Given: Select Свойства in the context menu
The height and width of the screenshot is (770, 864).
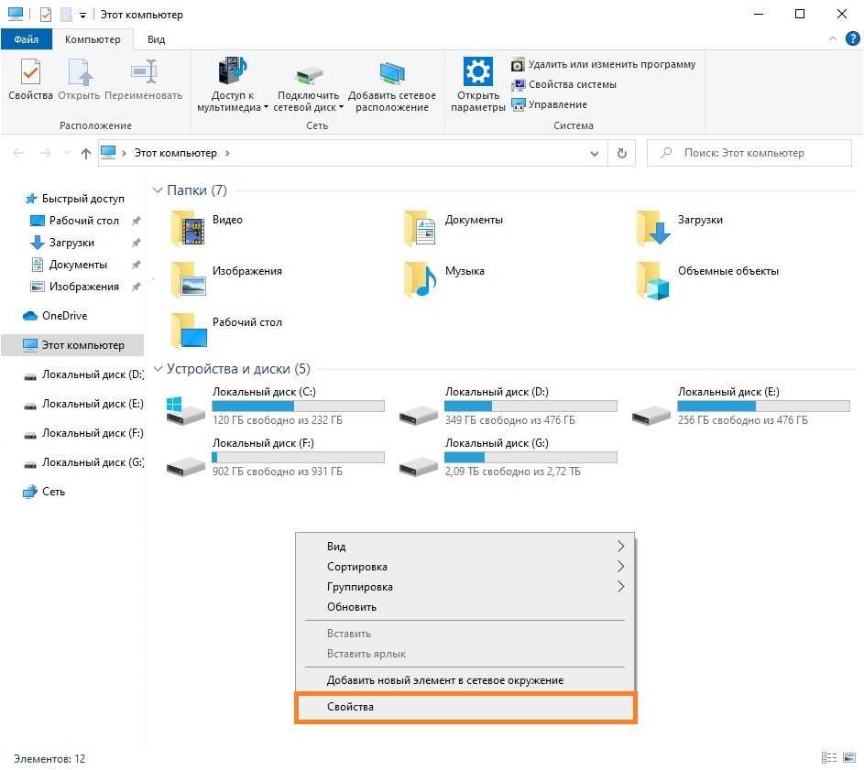Looking at the screenshot, I should coord(351,707).
